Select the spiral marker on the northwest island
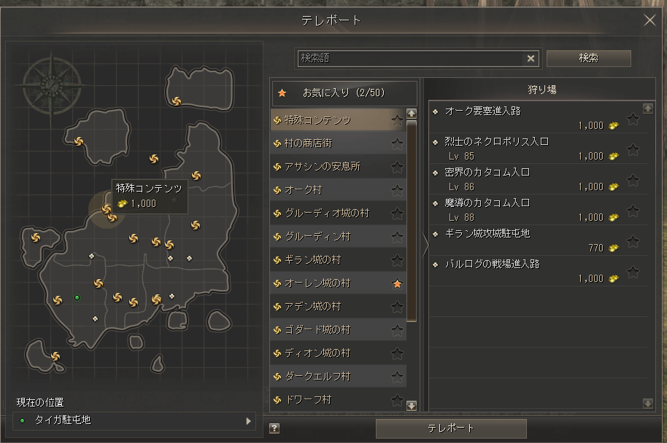Viewport: 667px width, 443px height. pos(79,141)
